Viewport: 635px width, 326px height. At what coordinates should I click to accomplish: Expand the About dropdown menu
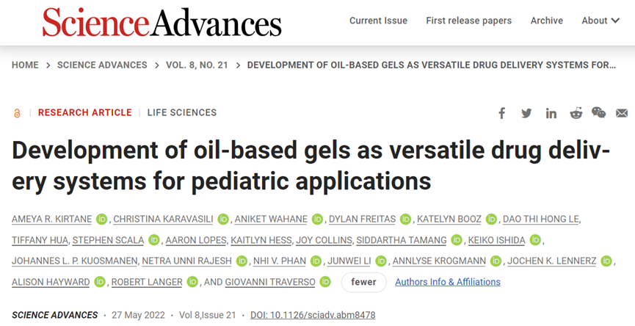coord(600,21)
